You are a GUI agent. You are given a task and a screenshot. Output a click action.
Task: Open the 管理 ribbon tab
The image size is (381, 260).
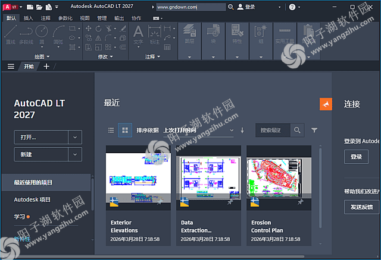click(102, 18)
